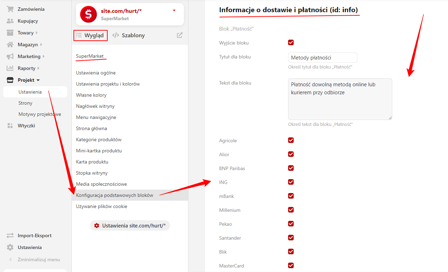The image size is (448, 272).
Task: Uncheck the MasterCard checkbox
Action: [291, 265]
